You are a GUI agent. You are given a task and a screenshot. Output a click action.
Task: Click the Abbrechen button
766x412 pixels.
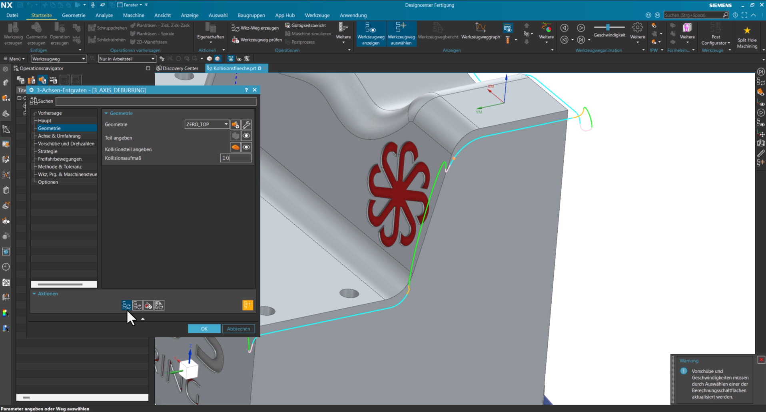coord(238,328)
